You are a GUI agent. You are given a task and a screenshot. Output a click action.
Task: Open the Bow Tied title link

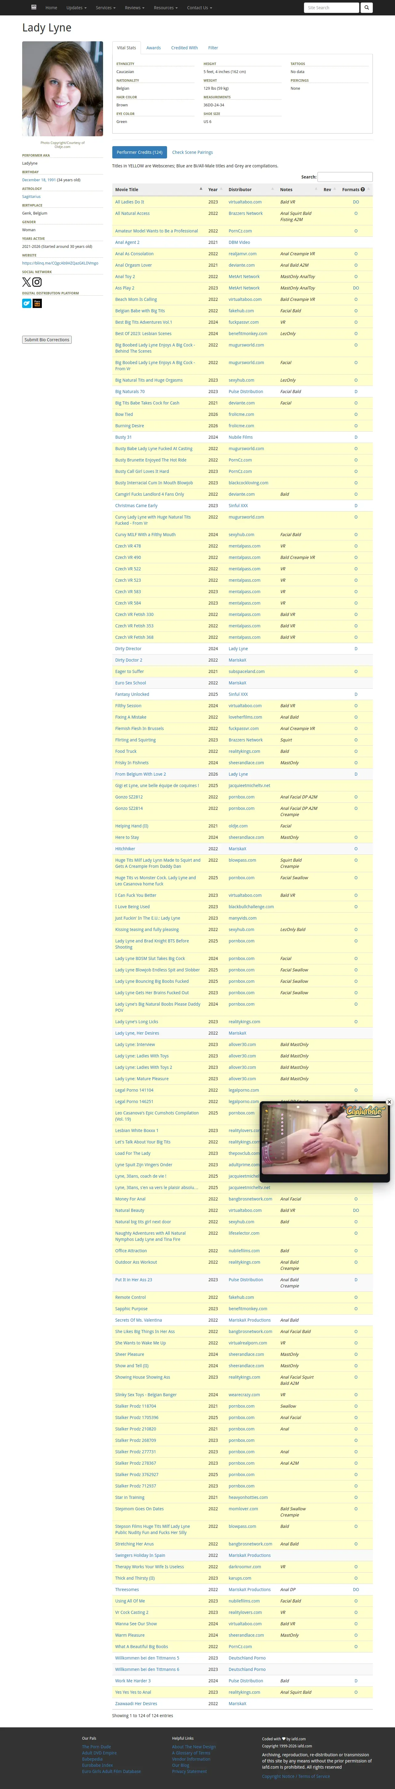(124, 415)
